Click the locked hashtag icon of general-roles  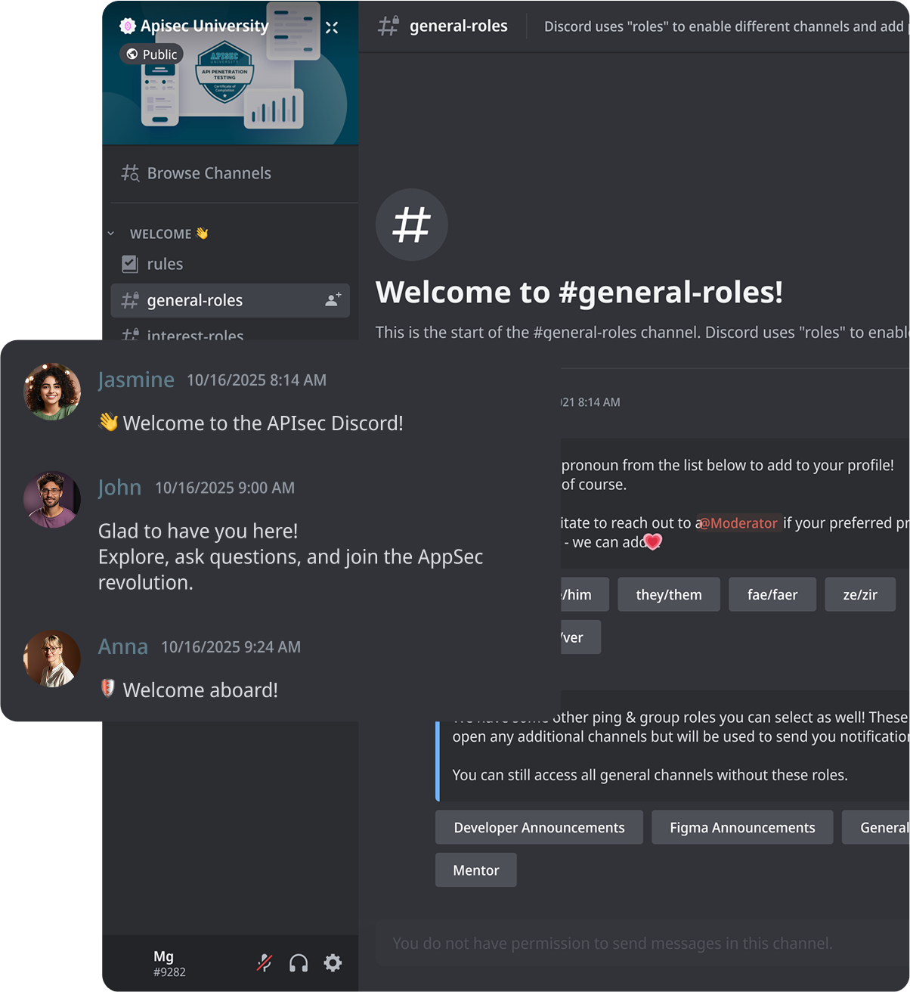130,300
